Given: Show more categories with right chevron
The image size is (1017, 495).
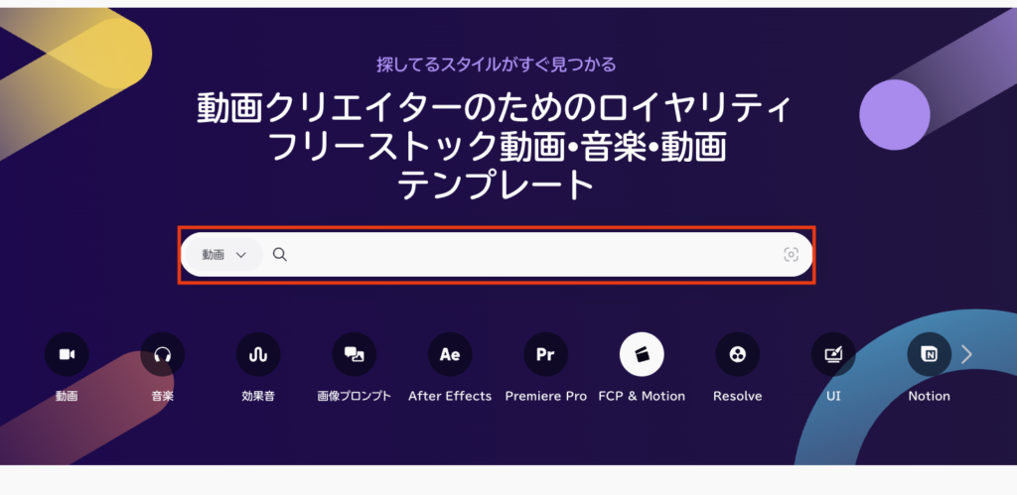Looking at the screenshot, I should (x=966, y=354).
